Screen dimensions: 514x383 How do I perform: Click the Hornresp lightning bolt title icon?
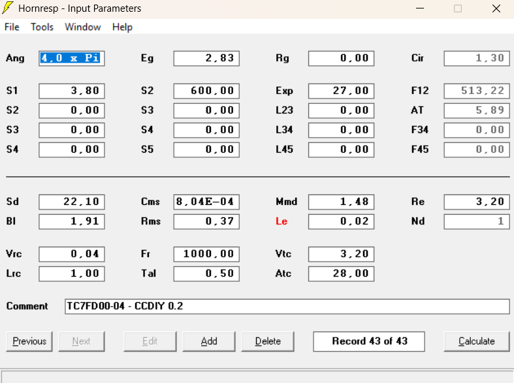coord(8,8)
